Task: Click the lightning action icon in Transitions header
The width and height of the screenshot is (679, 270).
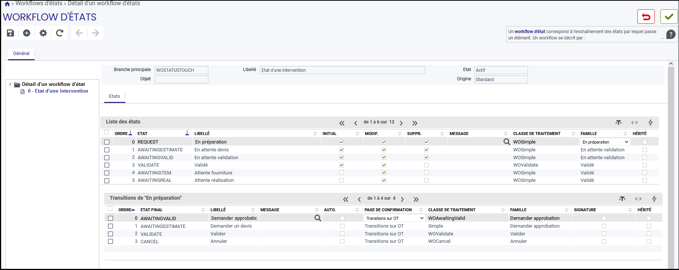Action: [x=654, y=199]
